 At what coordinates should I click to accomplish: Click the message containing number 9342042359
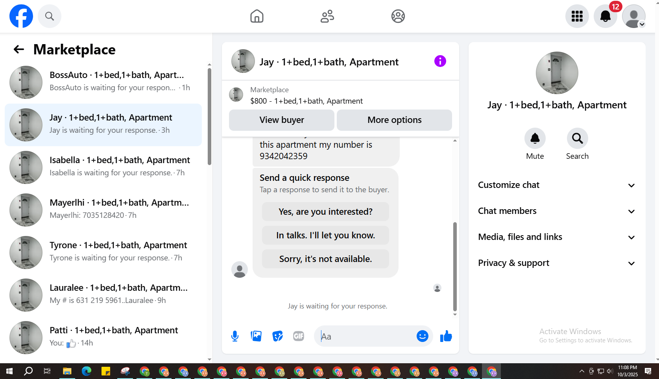click(326, 151)
